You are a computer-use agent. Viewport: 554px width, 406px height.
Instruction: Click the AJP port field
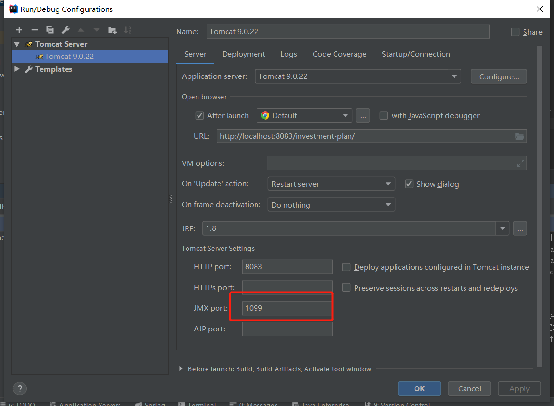[287, 329]
